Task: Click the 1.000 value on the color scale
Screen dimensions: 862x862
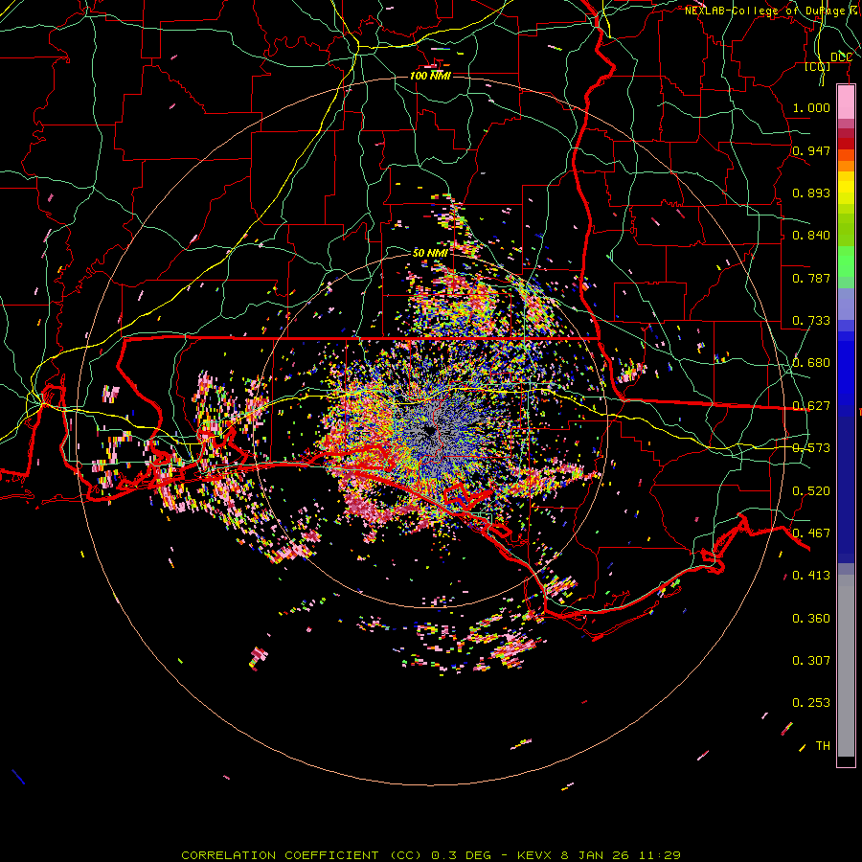Action: click(x=811, y=107)
